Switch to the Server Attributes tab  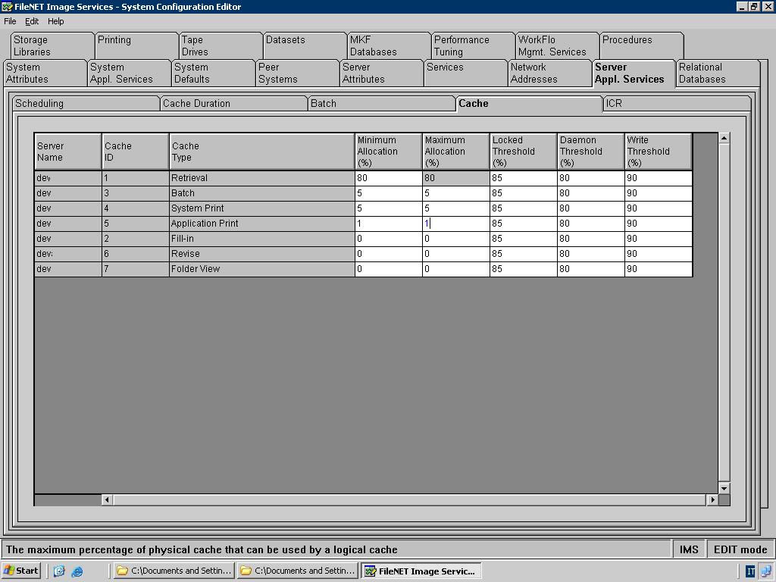point(382,74)
